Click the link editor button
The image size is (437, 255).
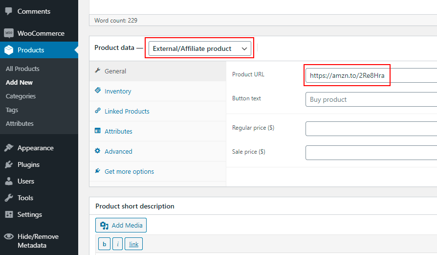pos(134,244)
